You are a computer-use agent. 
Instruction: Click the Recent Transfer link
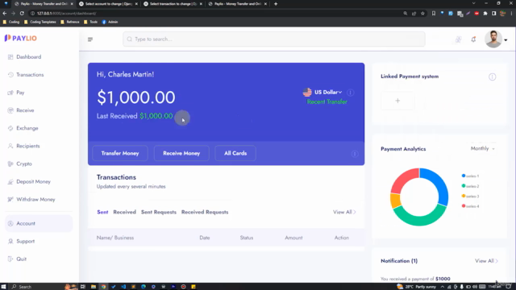click(327, 102)
